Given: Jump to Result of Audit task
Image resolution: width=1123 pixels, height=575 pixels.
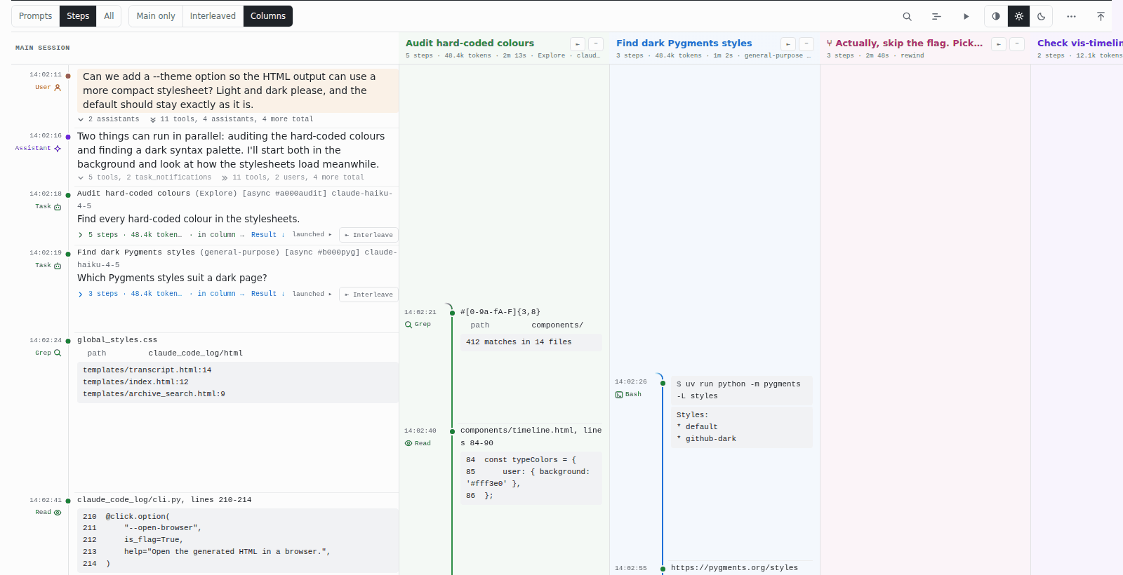Looking at the screenshot, I should coord(267,235).
